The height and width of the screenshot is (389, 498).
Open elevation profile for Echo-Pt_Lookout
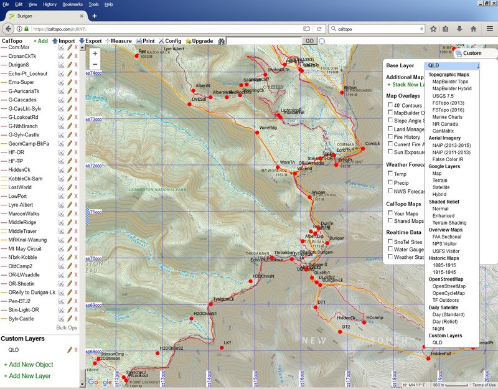[x=61, y=73]
